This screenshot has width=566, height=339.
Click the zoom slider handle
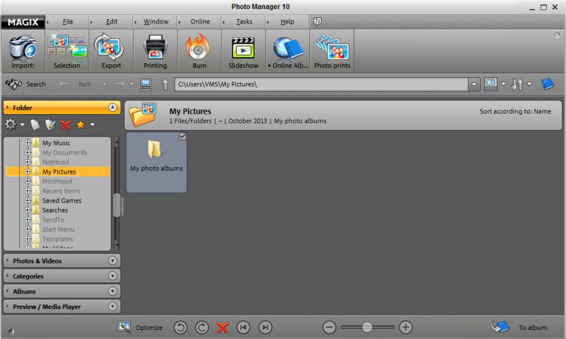point(367,327)
